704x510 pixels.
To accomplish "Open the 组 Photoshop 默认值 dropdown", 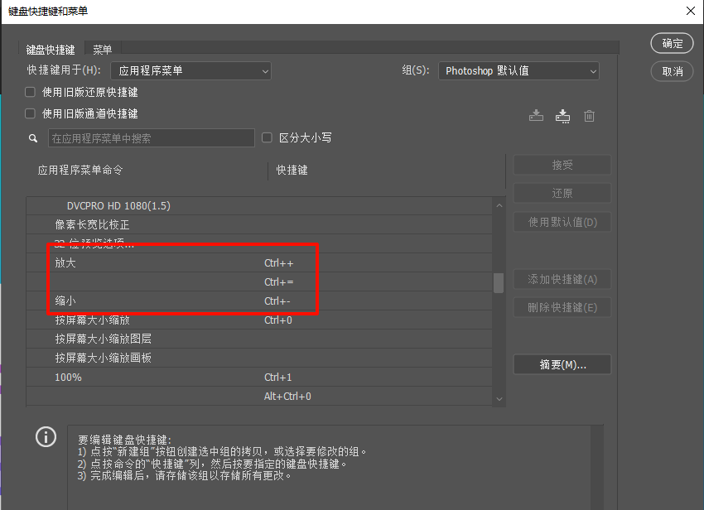I will click(518, 70).
